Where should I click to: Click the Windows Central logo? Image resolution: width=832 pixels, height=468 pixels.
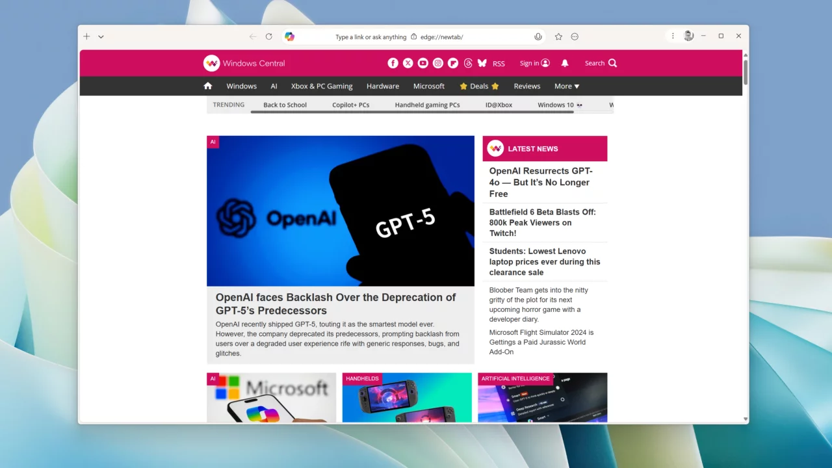(x=244, y=63)
